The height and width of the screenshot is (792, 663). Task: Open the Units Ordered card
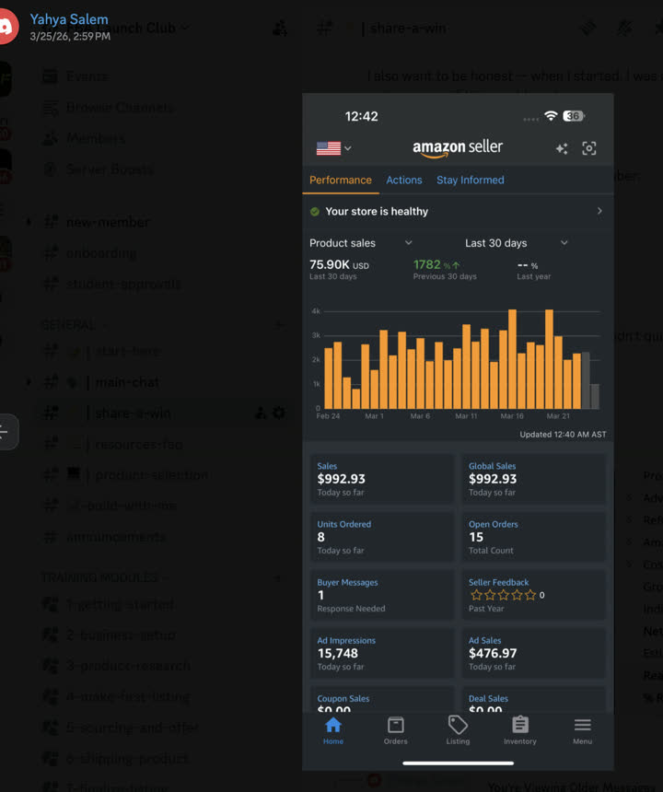click(x=382, y=537)
